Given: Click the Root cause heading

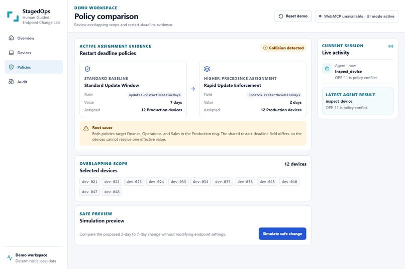Looking at the screenshot, I should (103, 127).
